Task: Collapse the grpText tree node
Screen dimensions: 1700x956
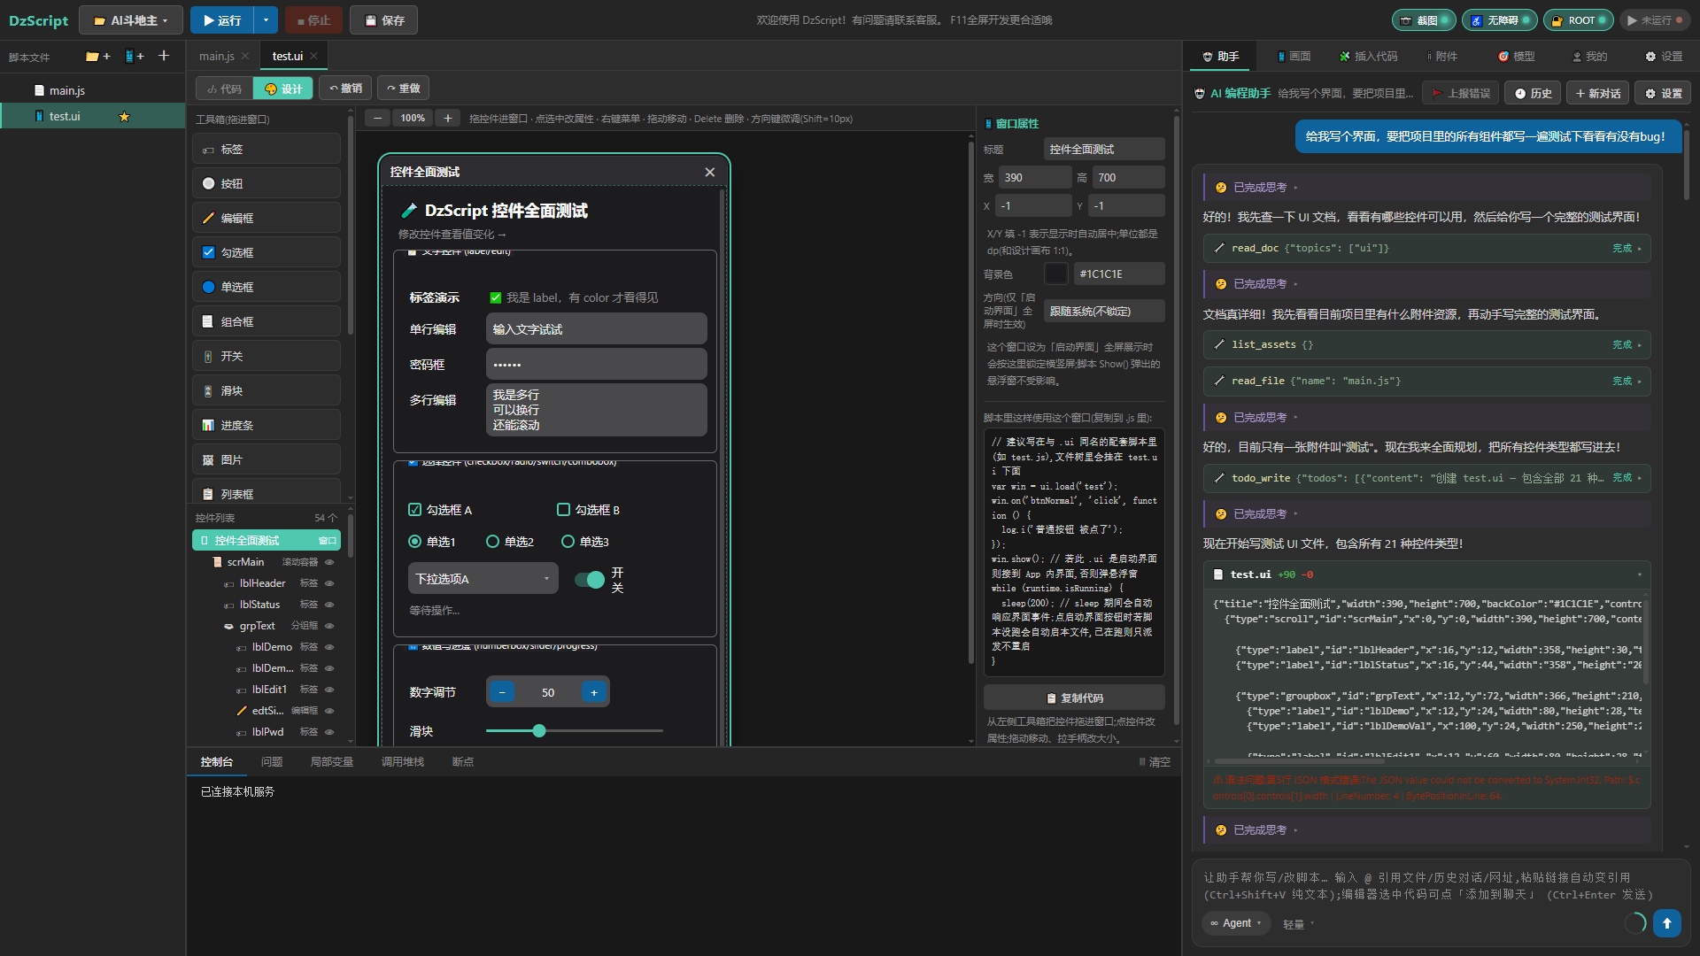Action: 228,626
